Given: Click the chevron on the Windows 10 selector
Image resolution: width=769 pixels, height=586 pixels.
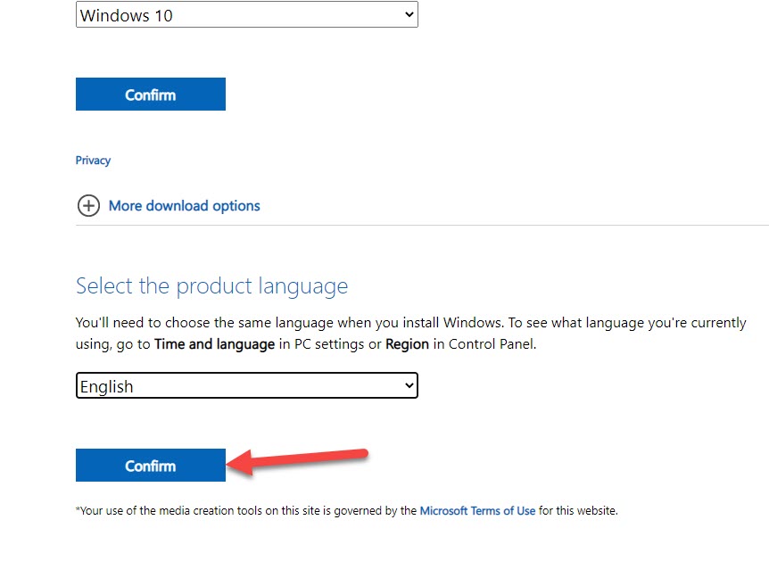Looking at the screenshot, I should tap(409, 15).
